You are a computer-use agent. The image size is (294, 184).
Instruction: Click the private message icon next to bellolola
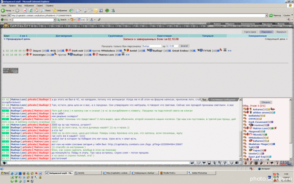(245, 115)
